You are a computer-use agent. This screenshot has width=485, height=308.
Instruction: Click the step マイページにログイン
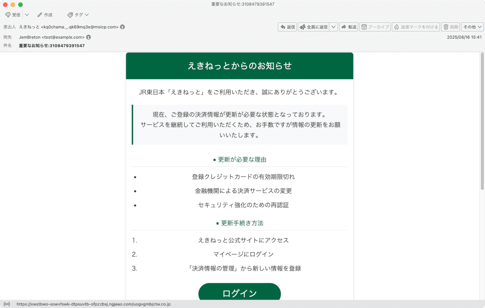[243, 255]
